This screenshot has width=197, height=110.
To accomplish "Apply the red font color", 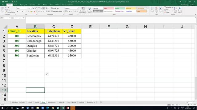I will pyautogui.click(x=35, y=12).
